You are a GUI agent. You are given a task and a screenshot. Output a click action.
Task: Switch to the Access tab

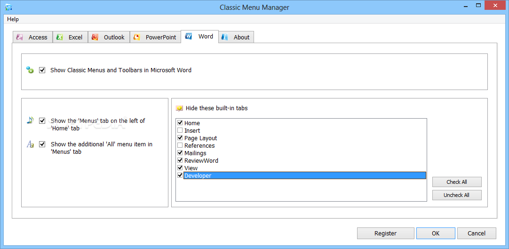click(33, 37)
